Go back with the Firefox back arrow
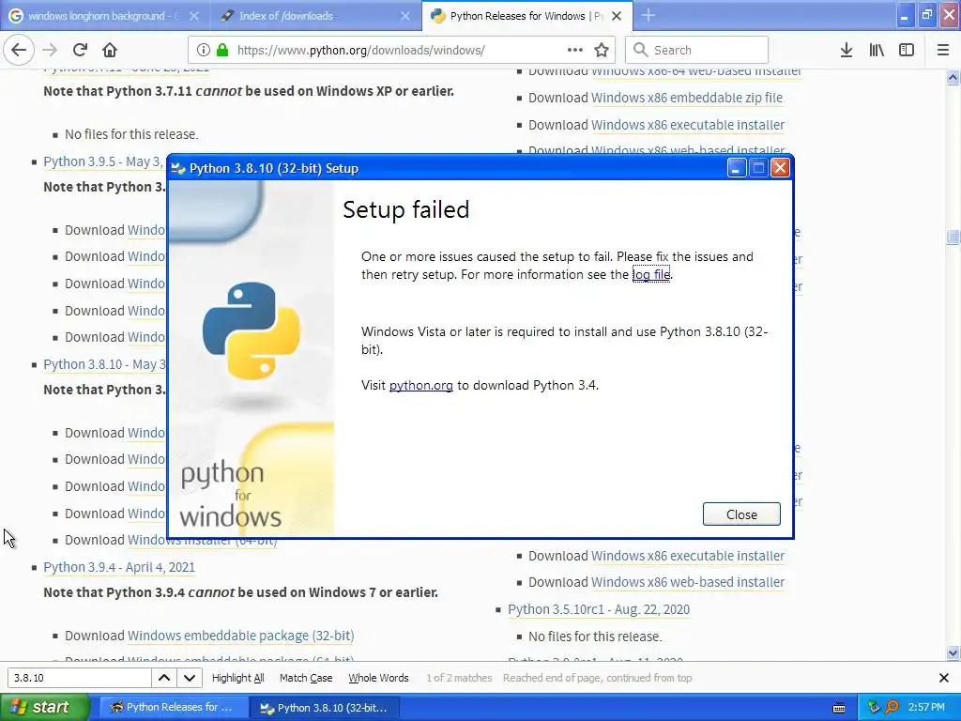Viewport: 961px width, 721px height. [x=19, y=50]
